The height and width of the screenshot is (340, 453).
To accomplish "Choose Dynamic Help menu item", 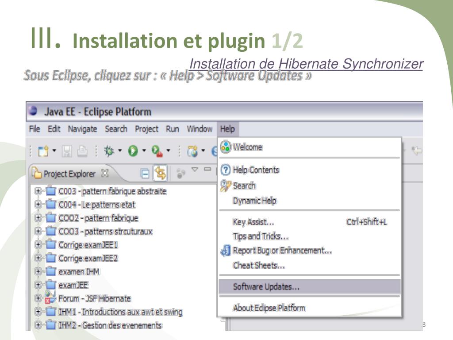I will 309,201.
